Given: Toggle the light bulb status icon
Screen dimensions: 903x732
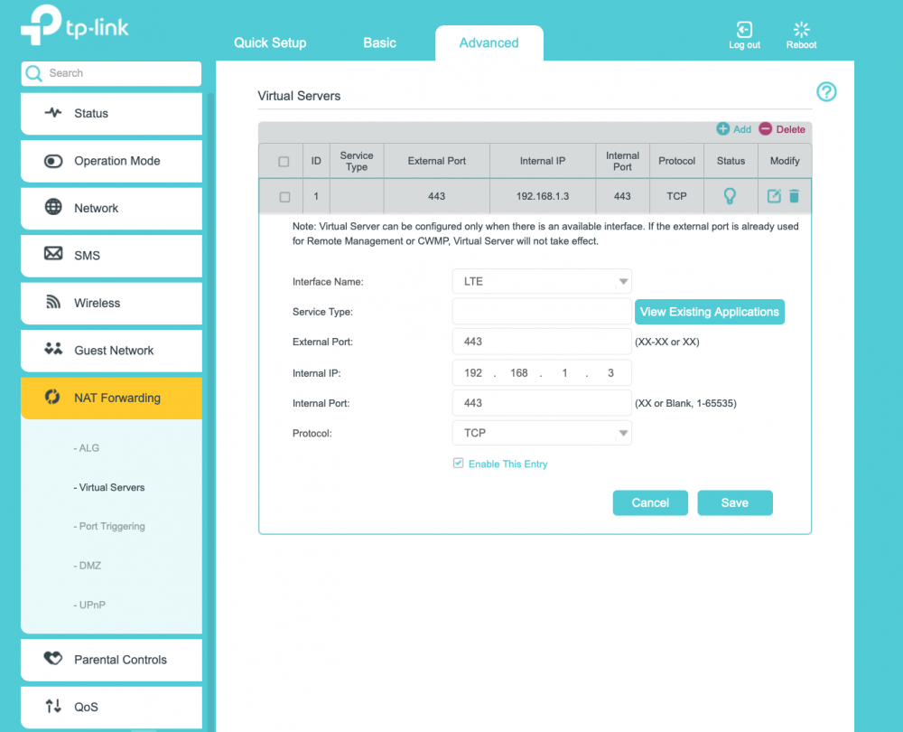Looking at the screenshot, I should (x=731, y=196).
